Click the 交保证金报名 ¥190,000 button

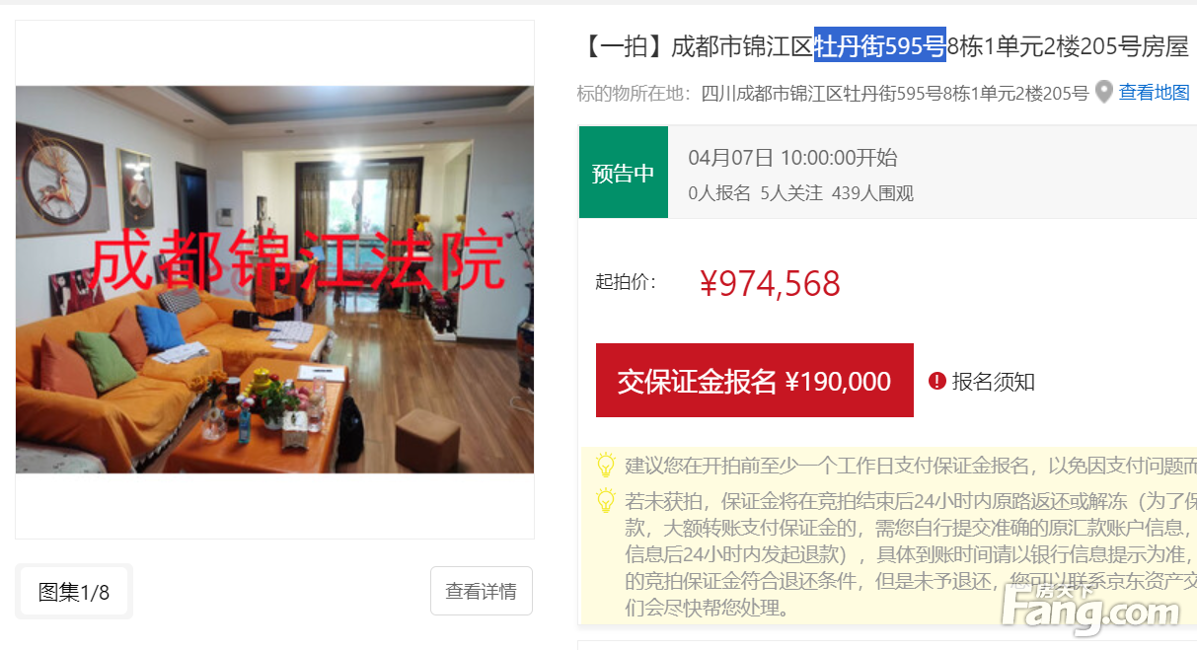point(755,381)
